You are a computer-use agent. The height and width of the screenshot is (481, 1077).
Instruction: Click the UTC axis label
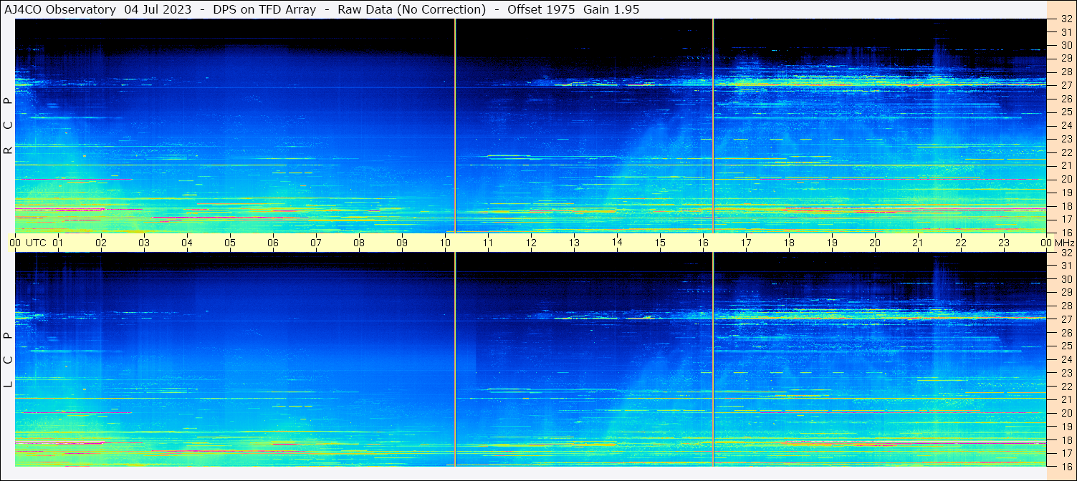(x=36, y=243)
